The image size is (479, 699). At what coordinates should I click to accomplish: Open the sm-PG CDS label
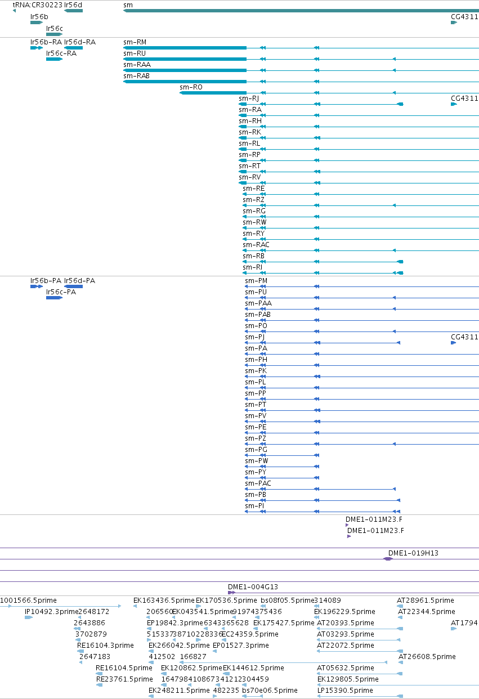(x=256, y=449)
